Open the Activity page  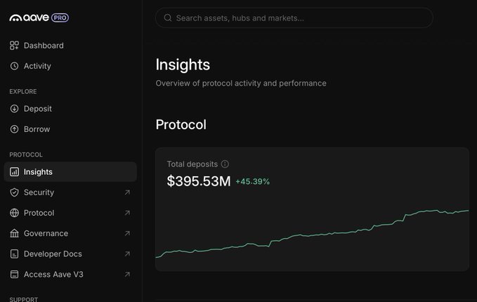pos(70,66)
